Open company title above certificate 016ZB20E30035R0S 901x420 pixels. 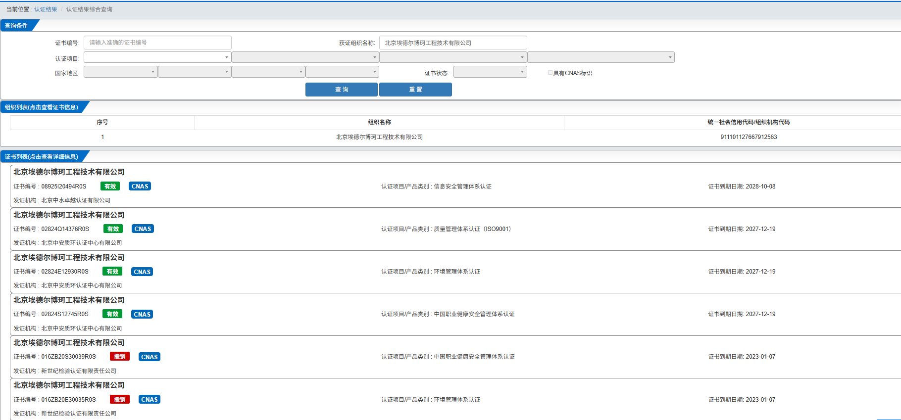click(69, 385)
